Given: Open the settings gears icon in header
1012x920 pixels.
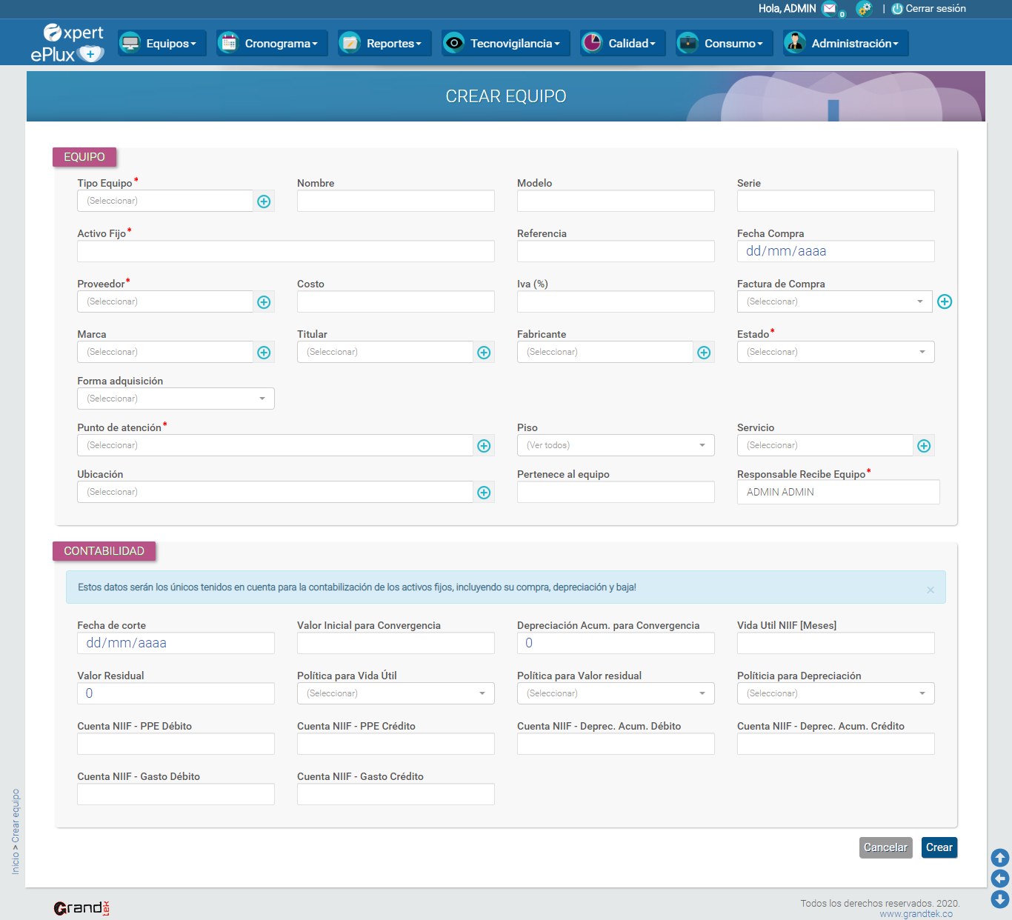Looking at the screenshot, I should (x=864, y=9).
